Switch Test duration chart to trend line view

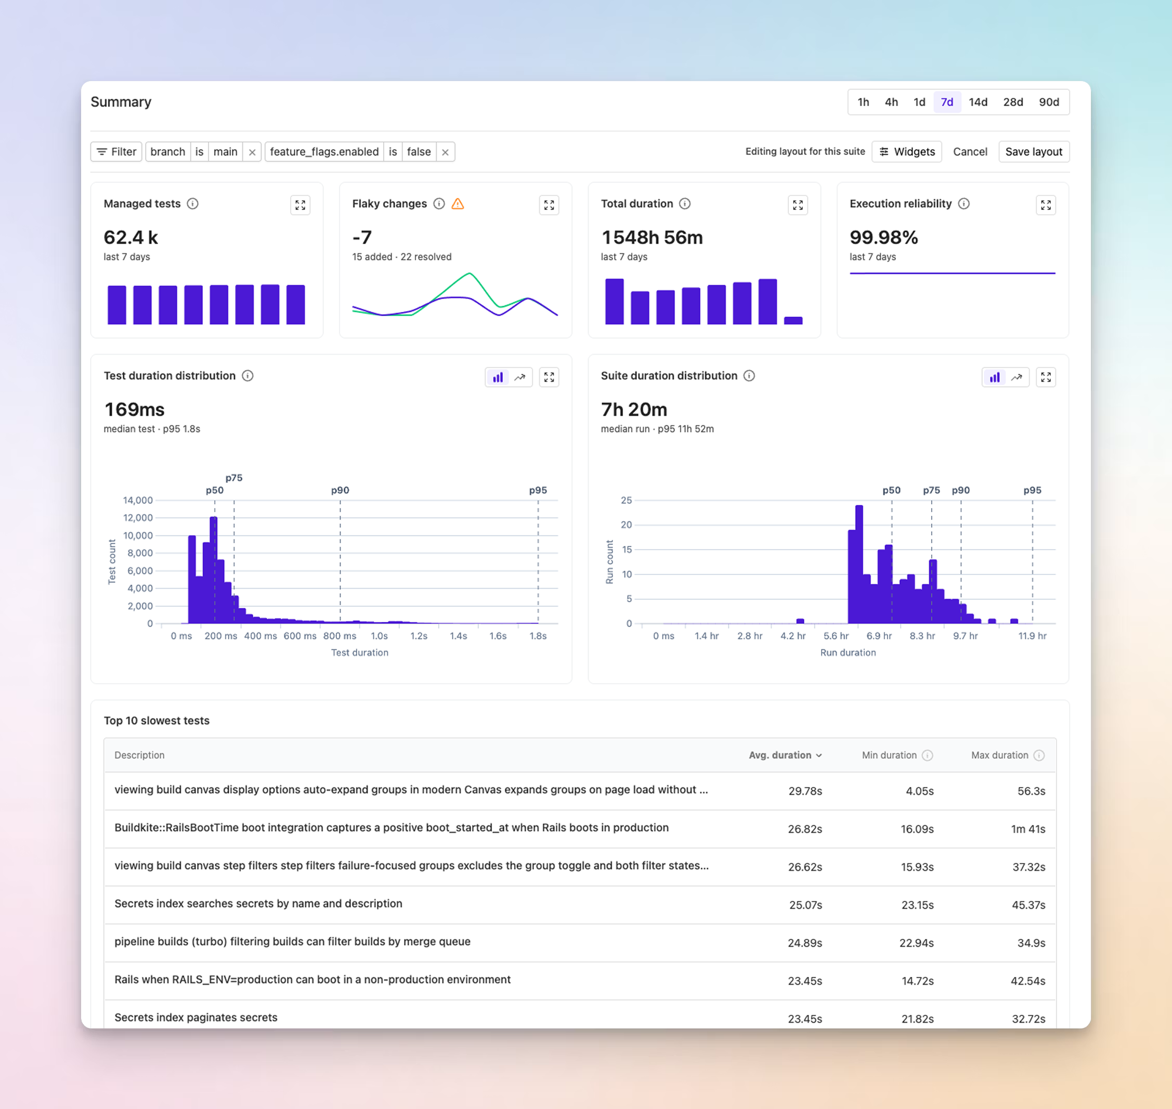pos(520,377)
